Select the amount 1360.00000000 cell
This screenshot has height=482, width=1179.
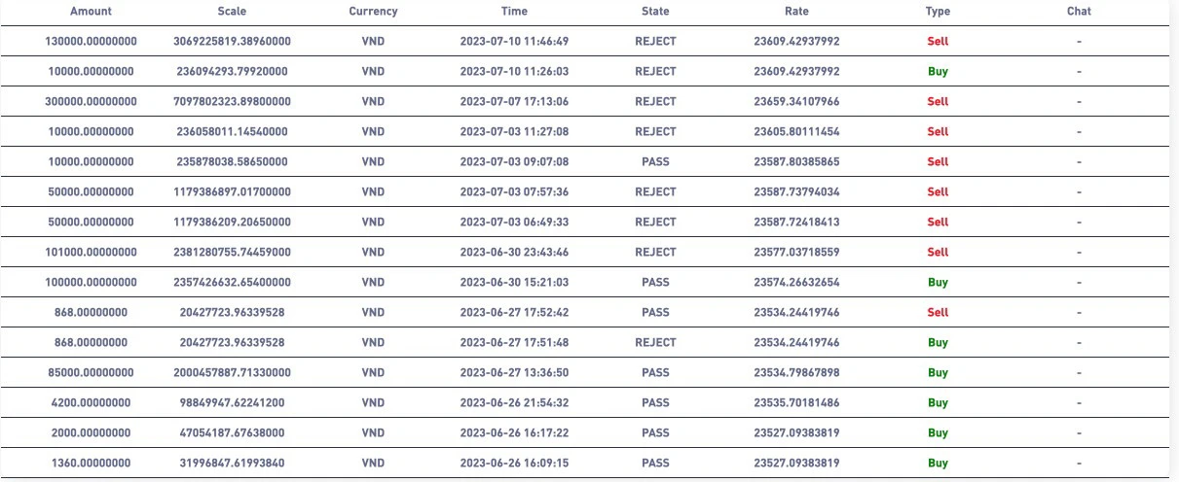[91, 464]
